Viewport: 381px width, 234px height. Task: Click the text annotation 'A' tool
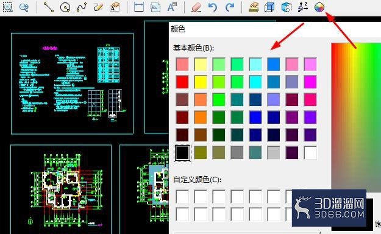coord(172,7)
